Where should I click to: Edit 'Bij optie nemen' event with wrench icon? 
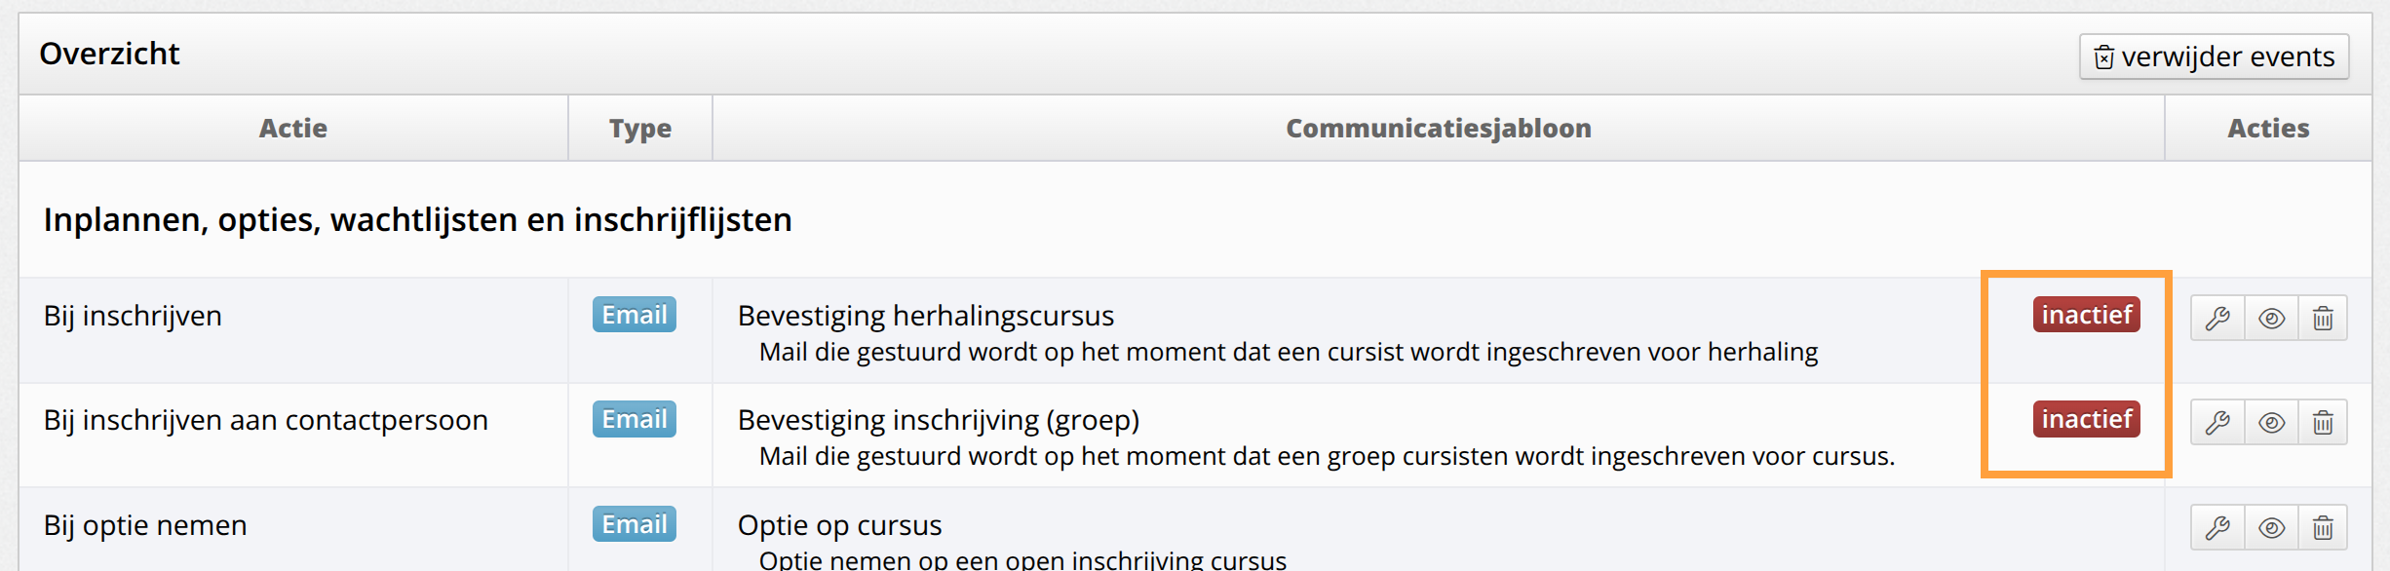tap(2217, 527)
